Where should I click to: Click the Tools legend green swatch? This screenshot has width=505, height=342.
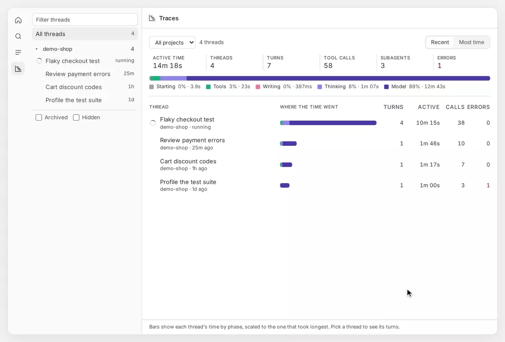tap(208, 87)
